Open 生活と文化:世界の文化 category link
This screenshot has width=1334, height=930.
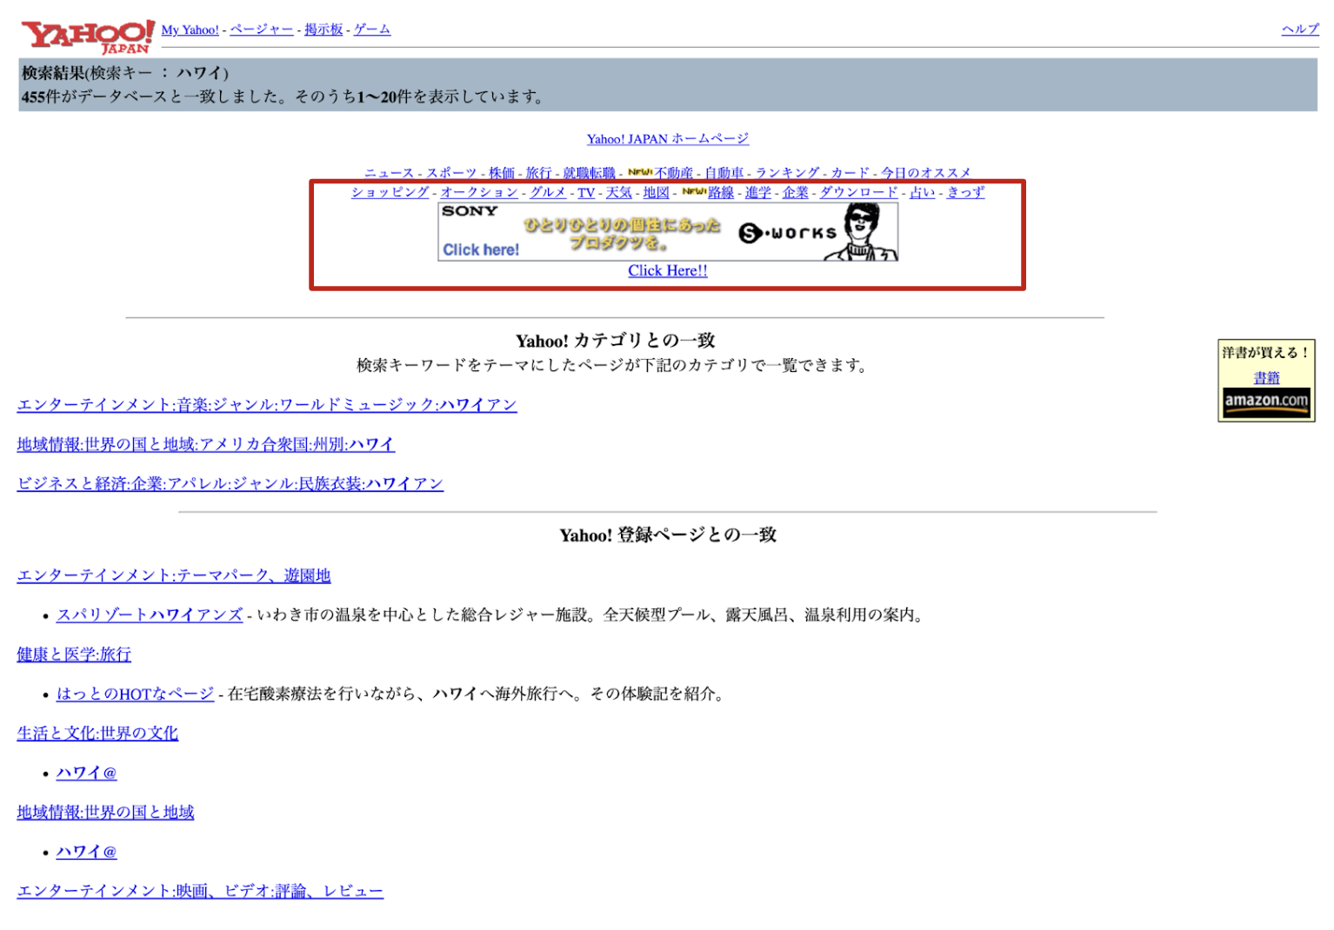[x=97, y=734]
